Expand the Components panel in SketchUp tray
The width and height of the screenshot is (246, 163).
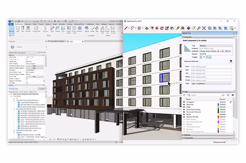click(208, 138)
